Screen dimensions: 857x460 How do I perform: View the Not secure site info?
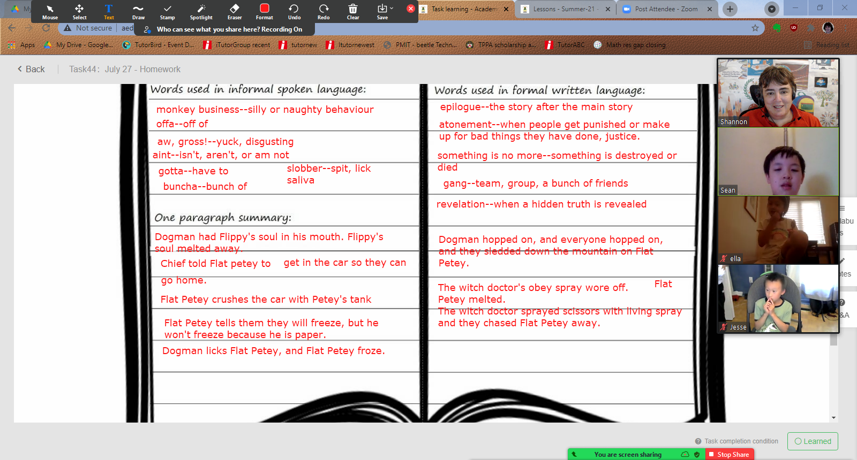pos(88,28)
